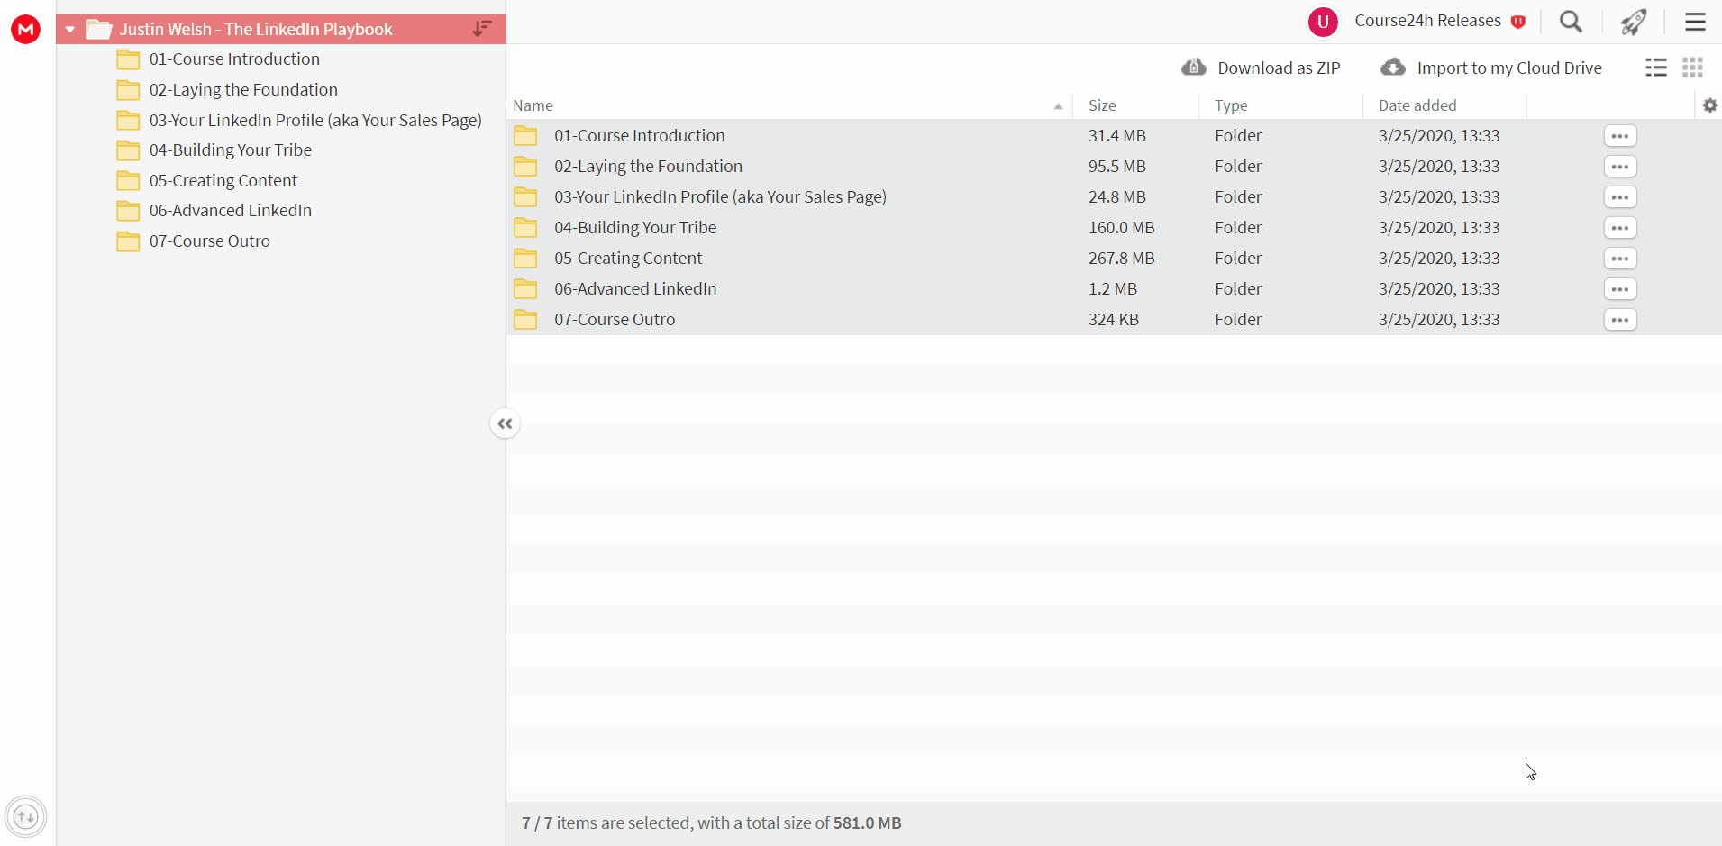Select 04-Building Your Tribe in the tree
Viewport: 1722px width, 846px height.
click(x=231, y=150)
